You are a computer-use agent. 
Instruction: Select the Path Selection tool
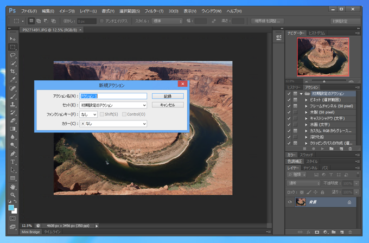coord(12,170)
